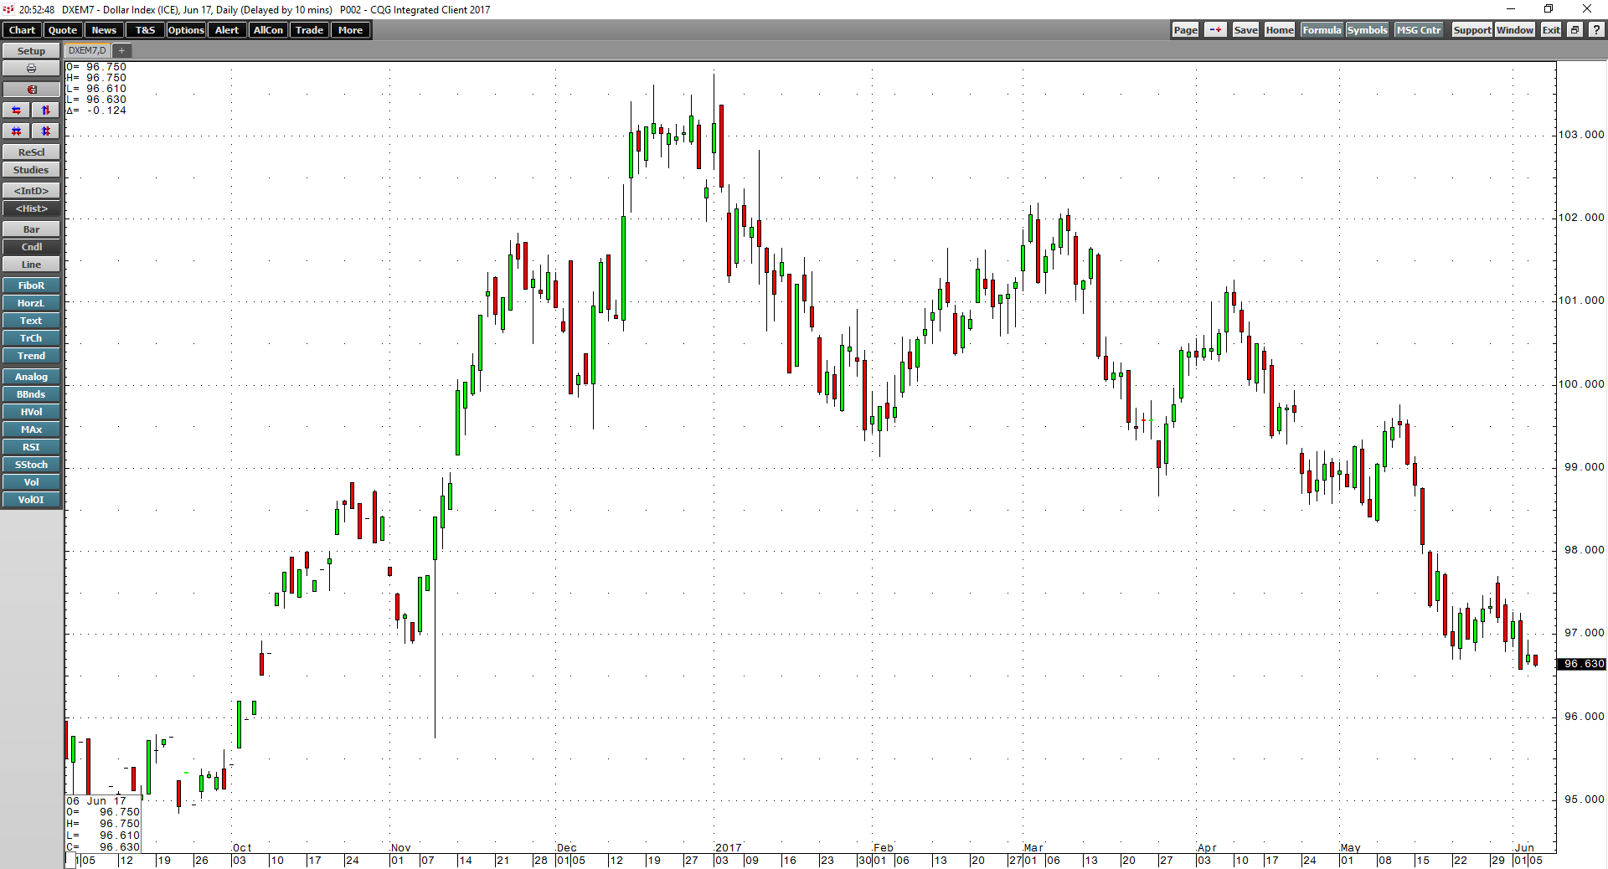
Task: Expand the More menu
Action: pyautogui.click(x=350, y=30)
